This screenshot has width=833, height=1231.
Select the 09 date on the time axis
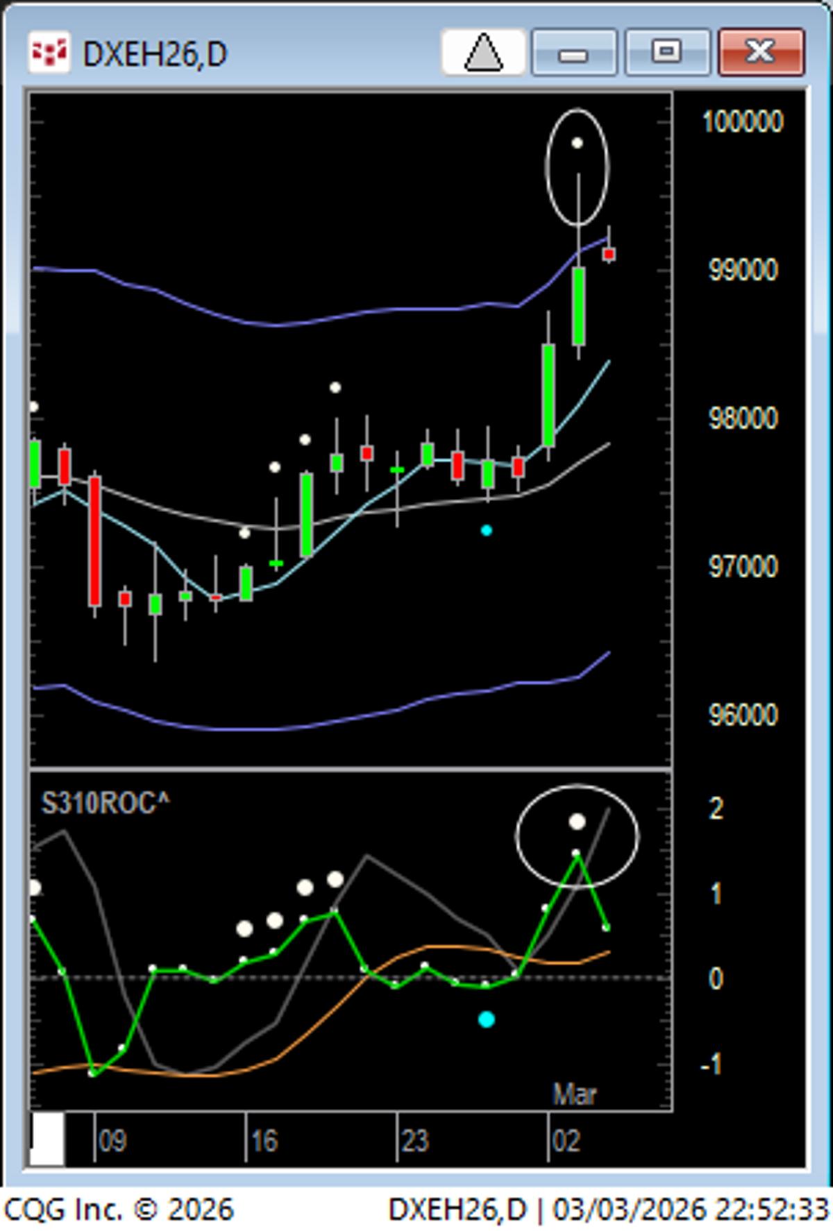(x=112, y=1141)
